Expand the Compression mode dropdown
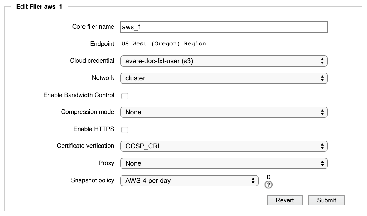Screen dimensions: 367x216 [224, 112]
